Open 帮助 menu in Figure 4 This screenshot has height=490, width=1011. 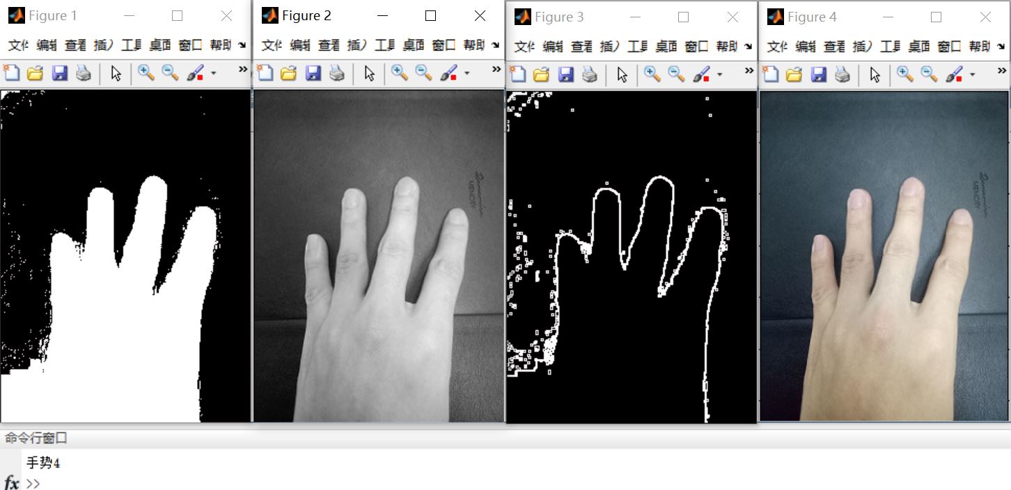pyautogui.click(x=980, y=47)
